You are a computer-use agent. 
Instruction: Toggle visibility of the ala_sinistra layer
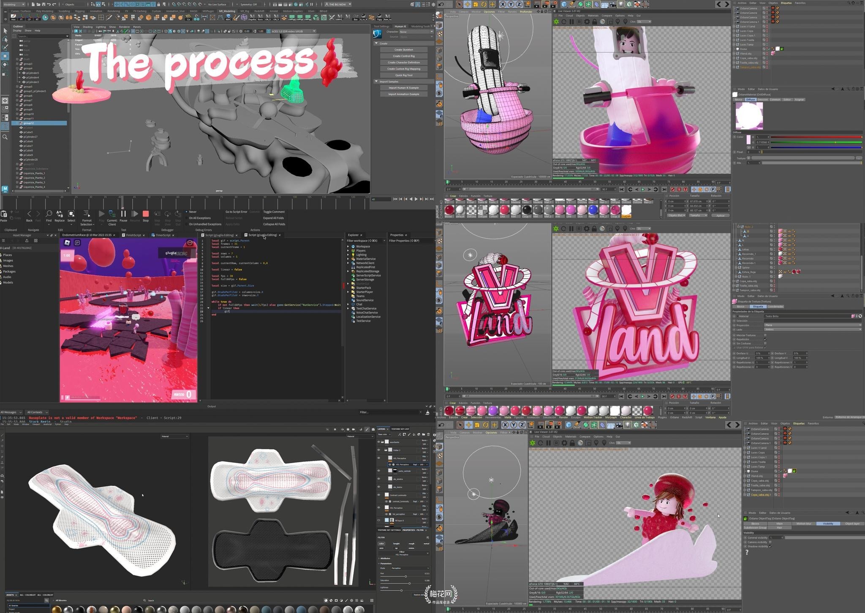tap(378, 479)
